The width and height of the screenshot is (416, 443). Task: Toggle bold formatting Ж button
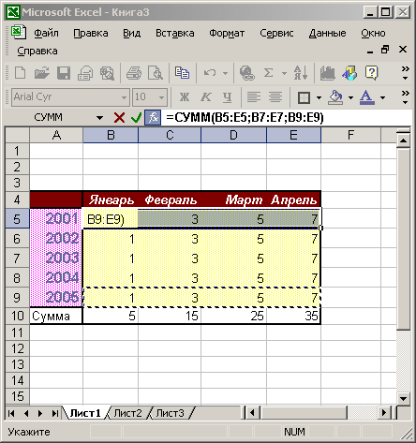click(185, 97)
